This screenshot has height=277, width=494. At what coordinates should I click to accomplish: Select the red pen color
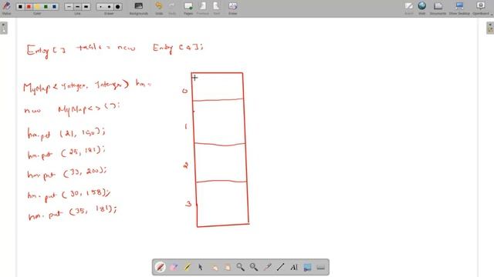pos(29,7)
